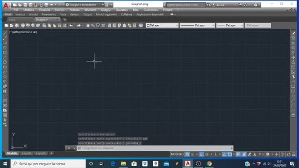299x168 pixels.
Task: Expand quick access toolbar customization arrow
Action: (x=111, y=5)
